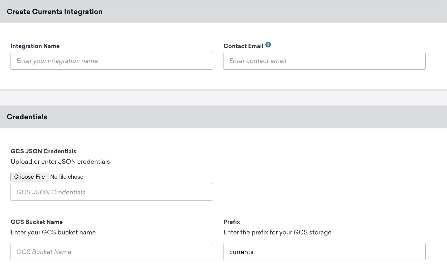This screenshot has width=447, height=280.
Task: Click Upload or enter JSON credentials text
Action: (x=60, y=162)
